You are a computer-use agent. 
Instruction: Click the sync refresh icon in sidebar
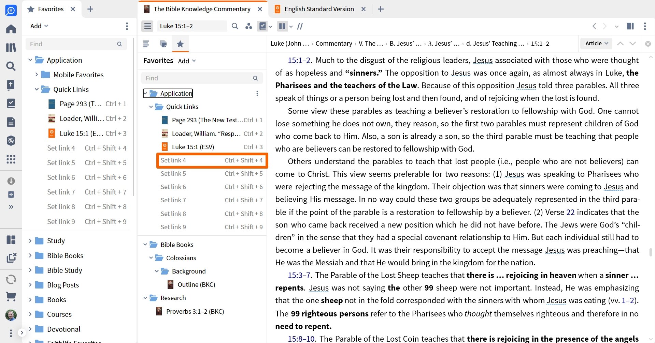click(11, 280)
